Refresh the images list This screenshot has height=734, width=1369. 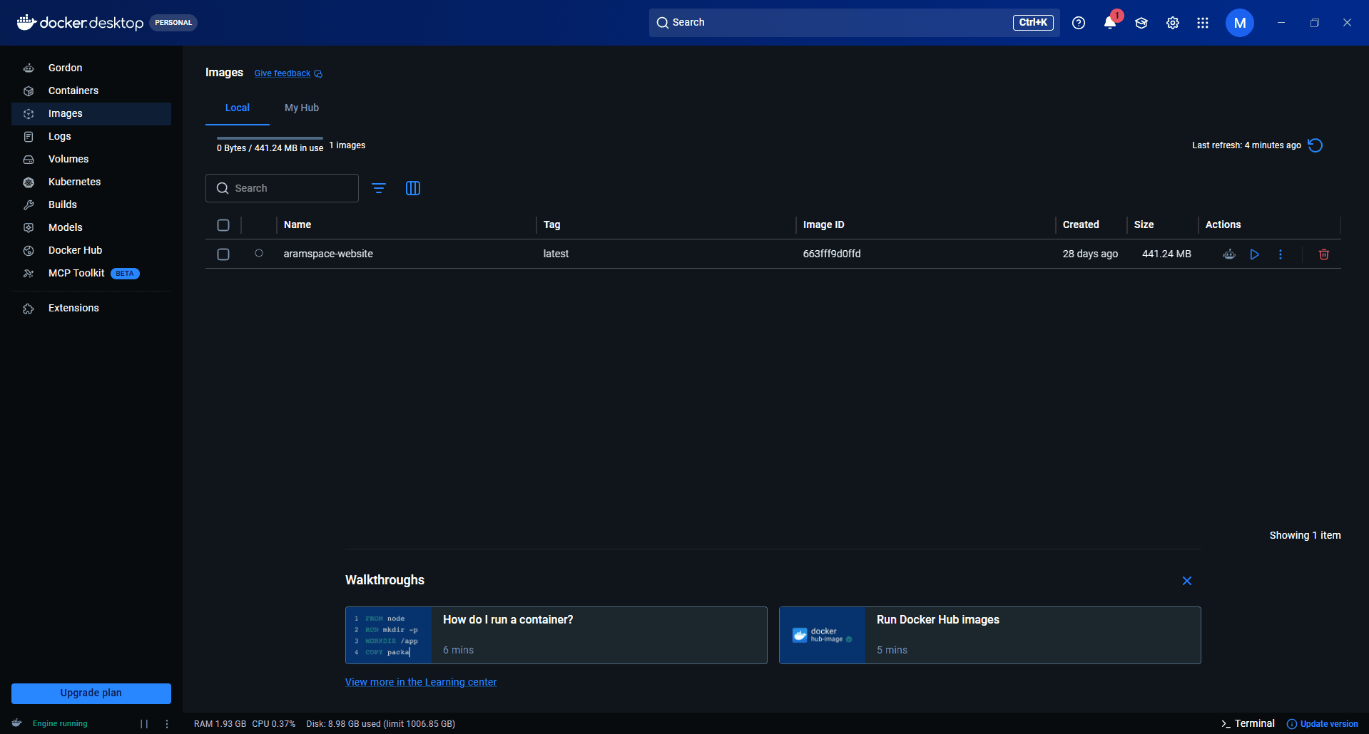[1315, 145]
